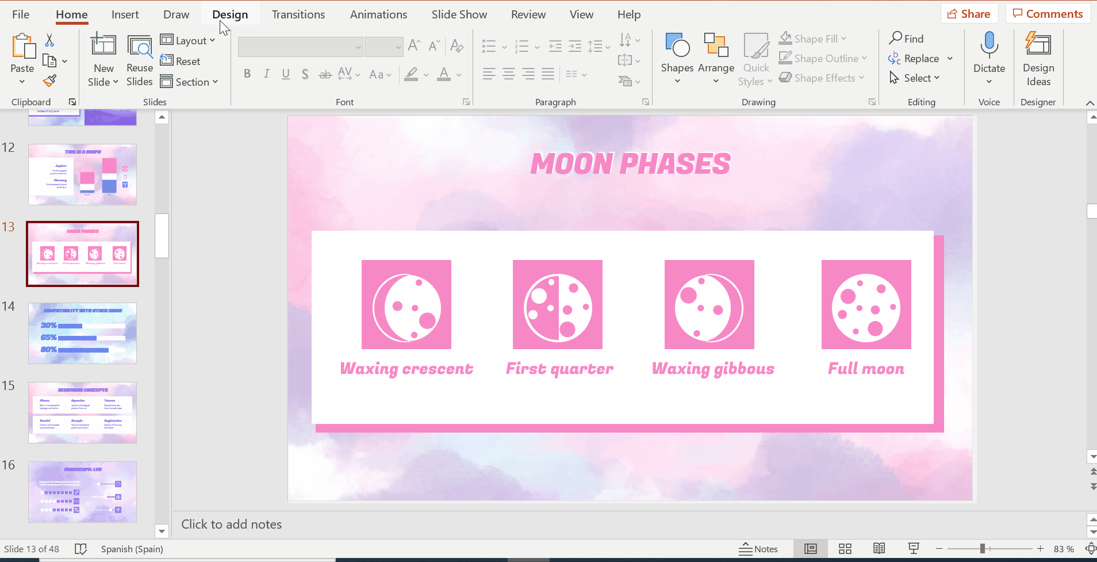Open Design Ideas pane
This screenshot has width=1097, height=562.
point(1038,58)
